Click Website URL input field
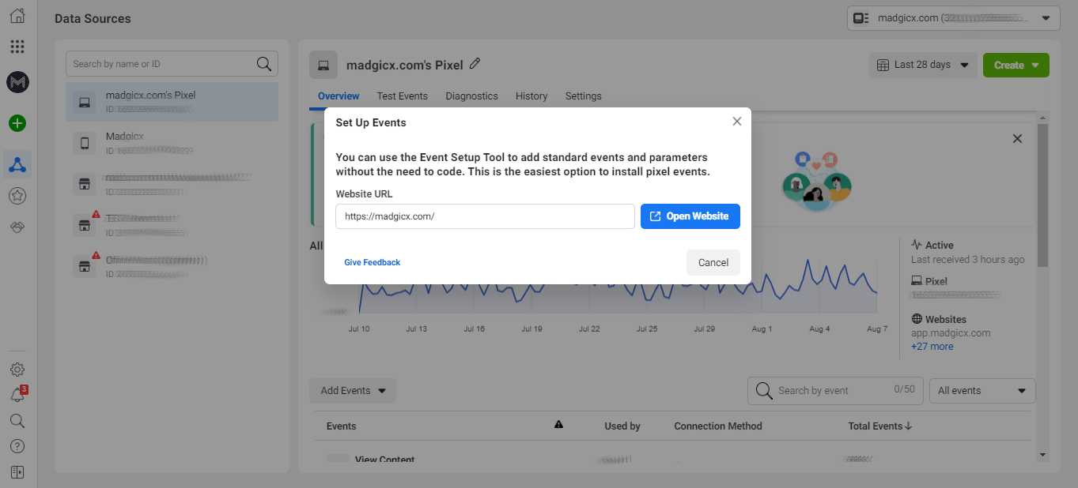 (485, 216)
